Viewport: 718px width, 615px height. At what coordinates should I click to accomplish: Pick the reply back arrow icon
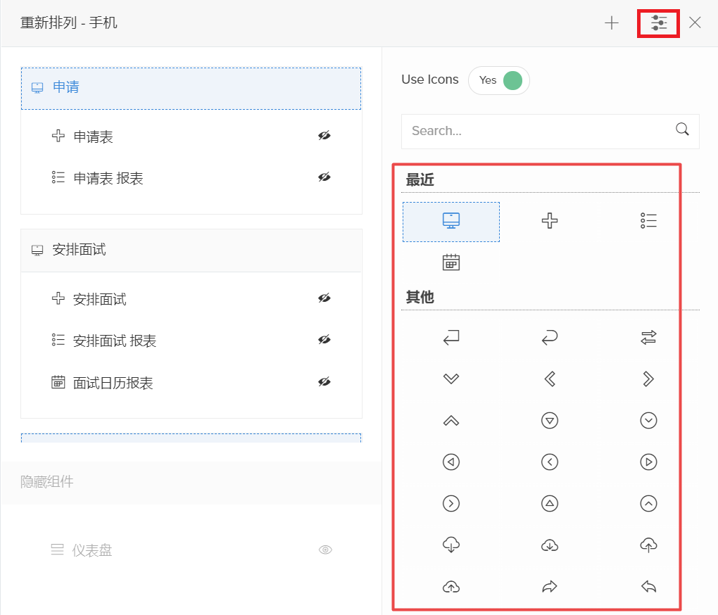tap(648, 586)
